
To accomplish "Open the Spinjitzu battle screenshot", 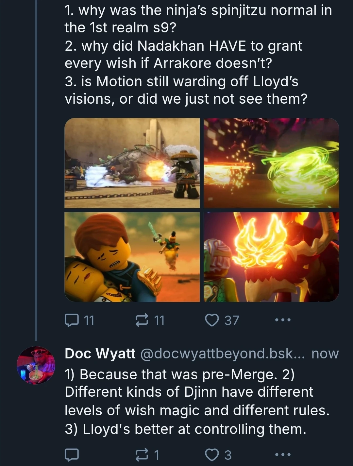I will [132, 163].
